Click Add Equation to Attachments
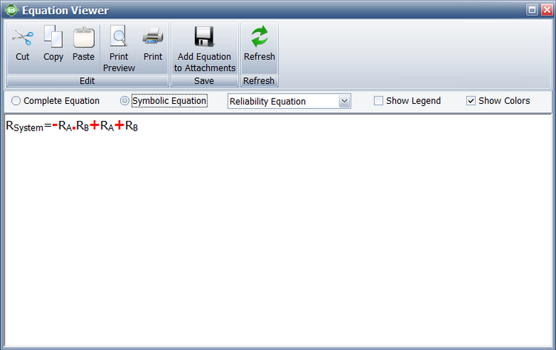 205,48
